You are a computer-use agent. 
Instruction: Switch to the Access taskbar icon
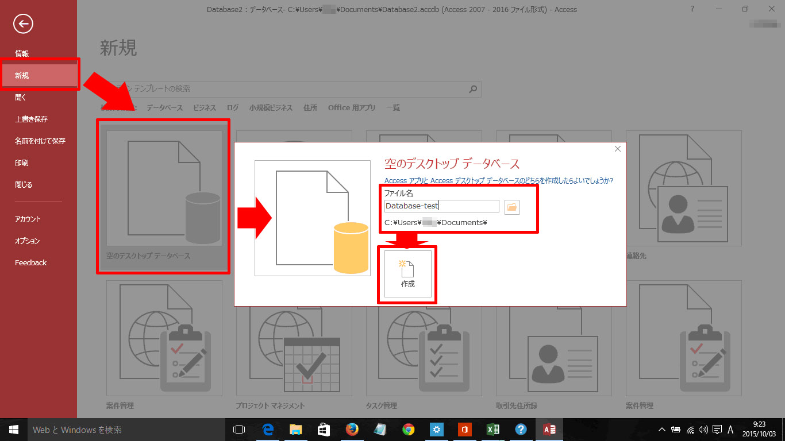tap(549, 430)
